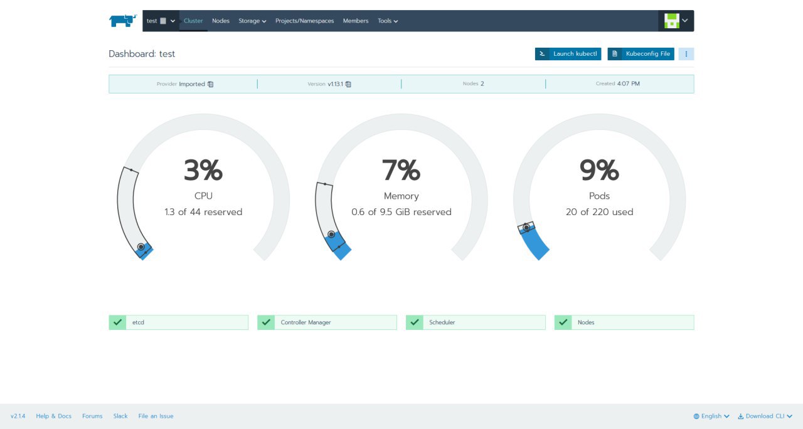Expand the Tools menu

click(x=388, y=21)
